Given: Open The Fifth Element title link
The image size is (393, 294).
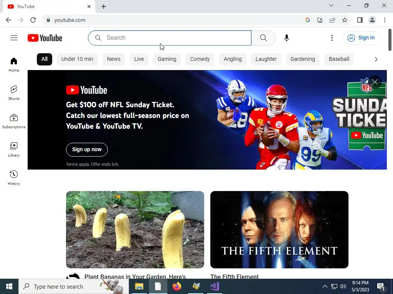Looking at the screenshot, I should point(234,276).
